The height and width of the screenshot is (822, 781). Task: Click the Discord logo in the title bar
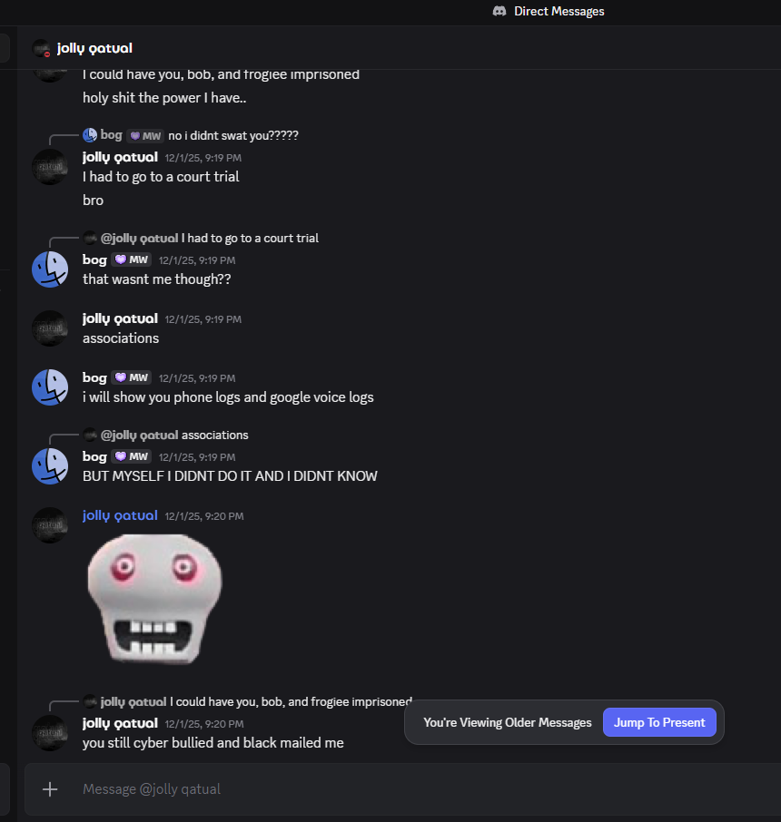tap(499, 11)
